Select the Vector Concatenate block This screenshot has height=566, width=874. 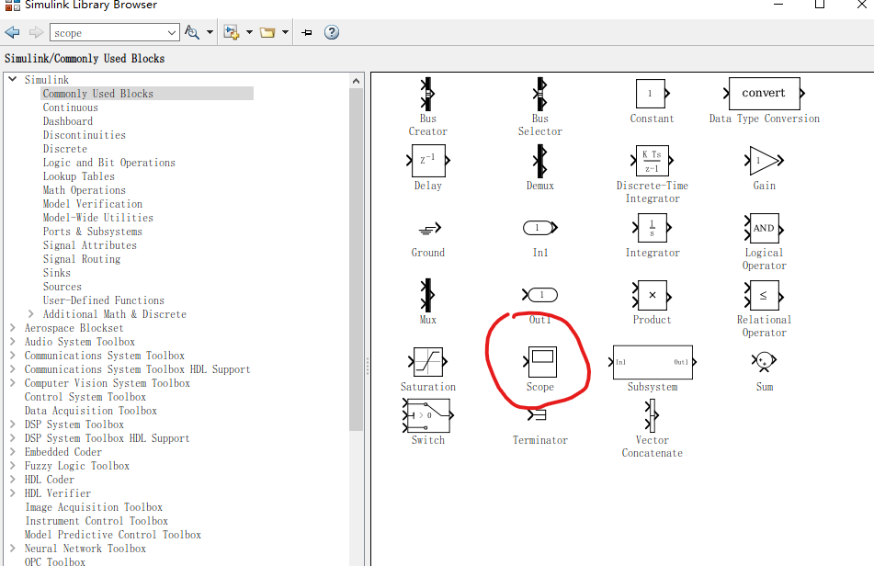(652, 415)
